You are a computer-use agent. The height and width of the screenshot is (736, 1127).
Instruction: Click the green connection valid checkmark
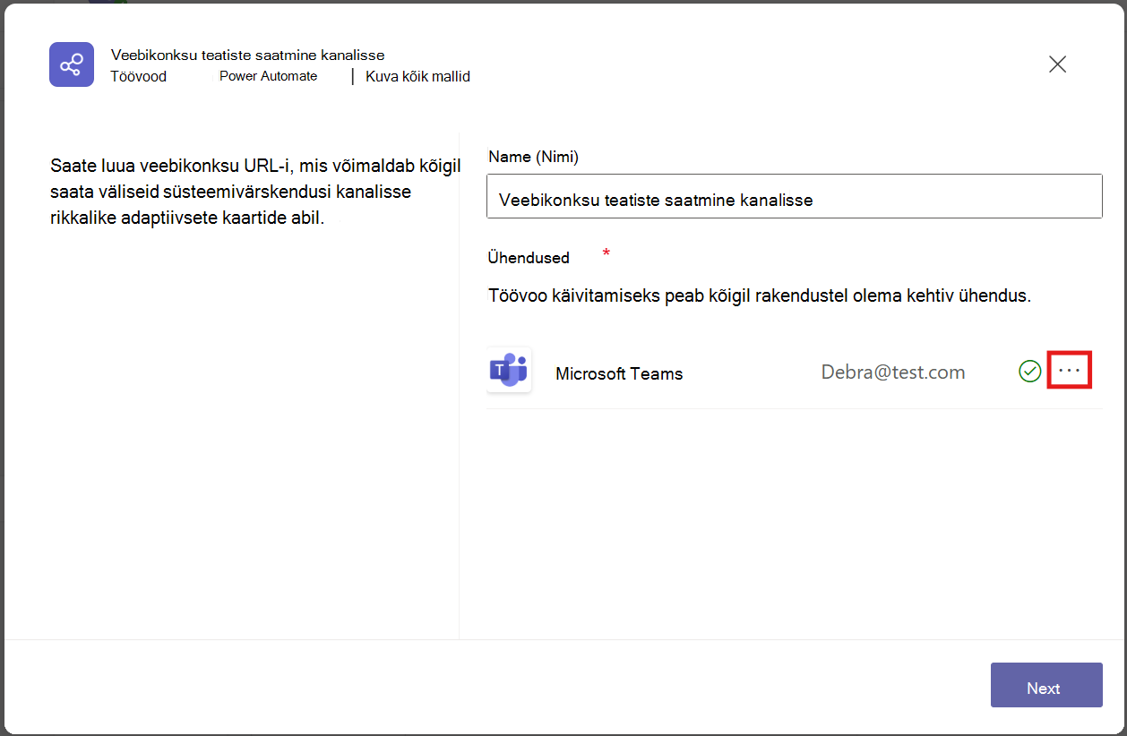click(x=1030, y=371)
